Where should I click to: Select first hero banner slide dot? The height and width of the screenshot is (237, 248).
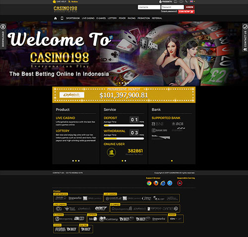120,83
